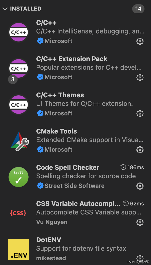Open the Code Spell Checker extension title

click(x=68, y=167)
